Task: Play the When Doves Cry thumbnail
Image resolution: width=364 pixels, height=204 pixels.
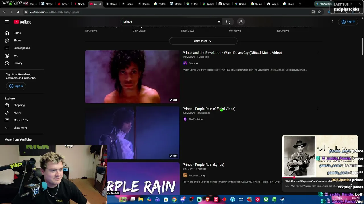Action: click(132, 77)
